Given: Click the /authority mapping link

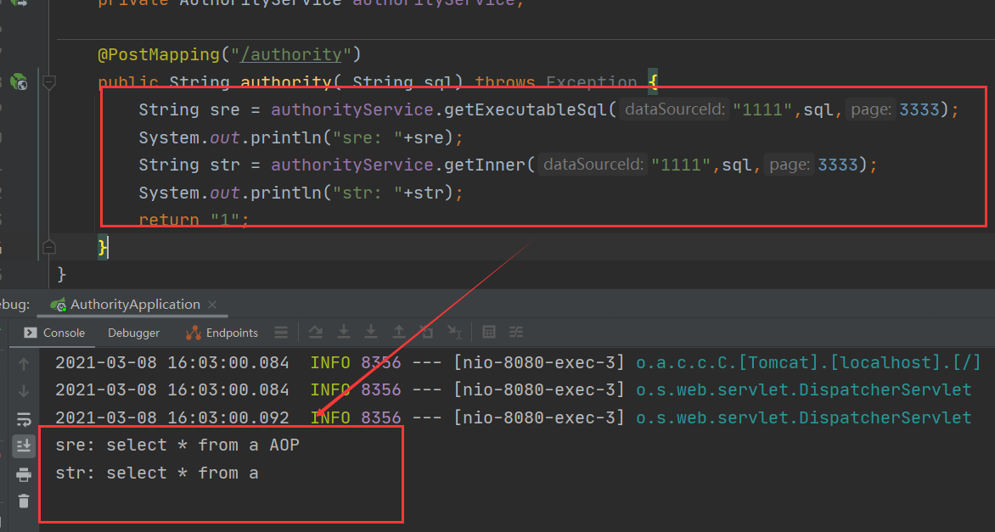Looking at the screenshot, I should (x=291, y=53).
